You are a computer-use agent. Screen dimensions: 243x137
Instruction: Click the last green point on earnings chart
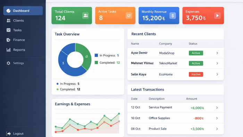(119, 114)
